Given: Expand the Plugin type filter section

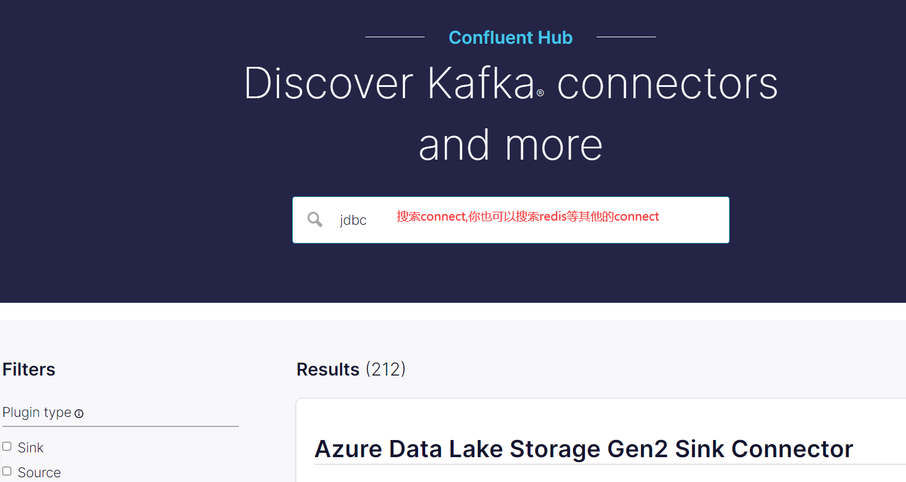Looking at the screenshot, I should (37, 412).
